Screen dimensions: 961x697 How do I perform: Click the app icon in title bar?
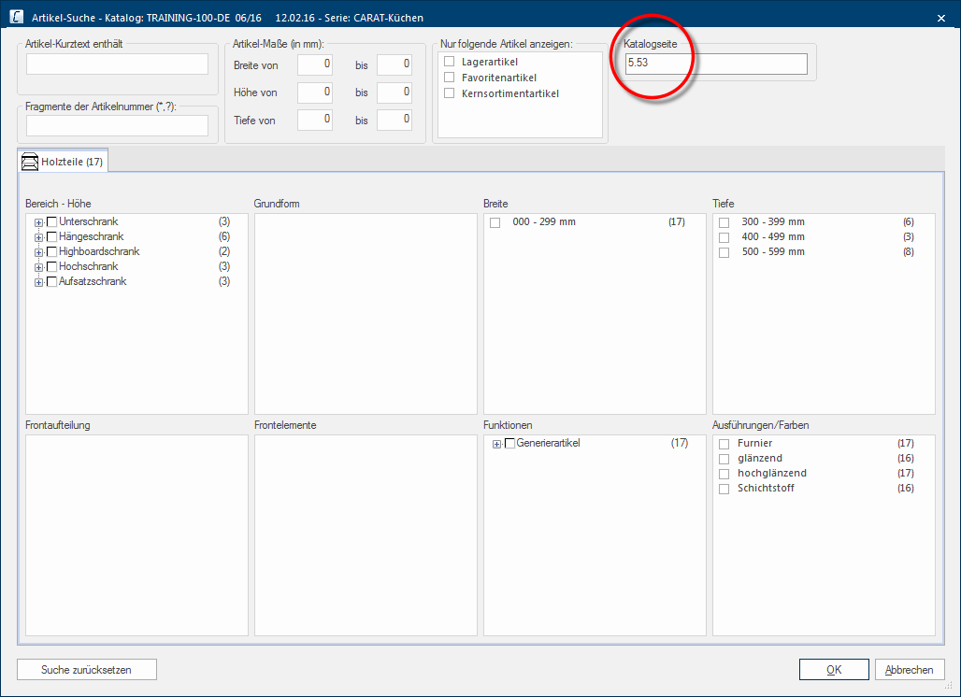point(16,17)
